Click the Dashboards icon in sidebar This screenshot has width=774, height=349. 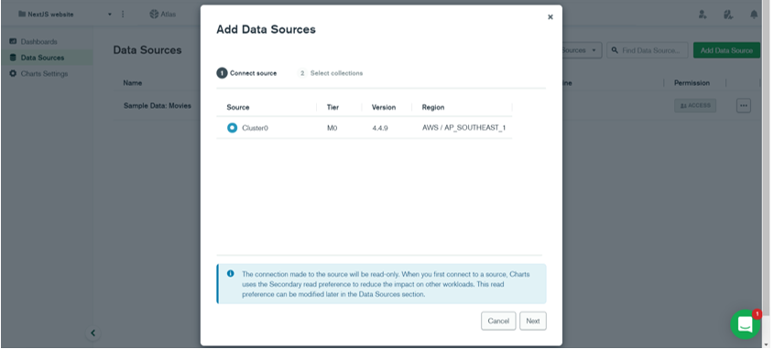[x=13, y=42]
